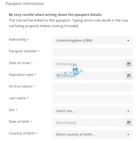Click the Nationality dropdown arrow
Screen dimensions: 139x143
click(128, 40)
